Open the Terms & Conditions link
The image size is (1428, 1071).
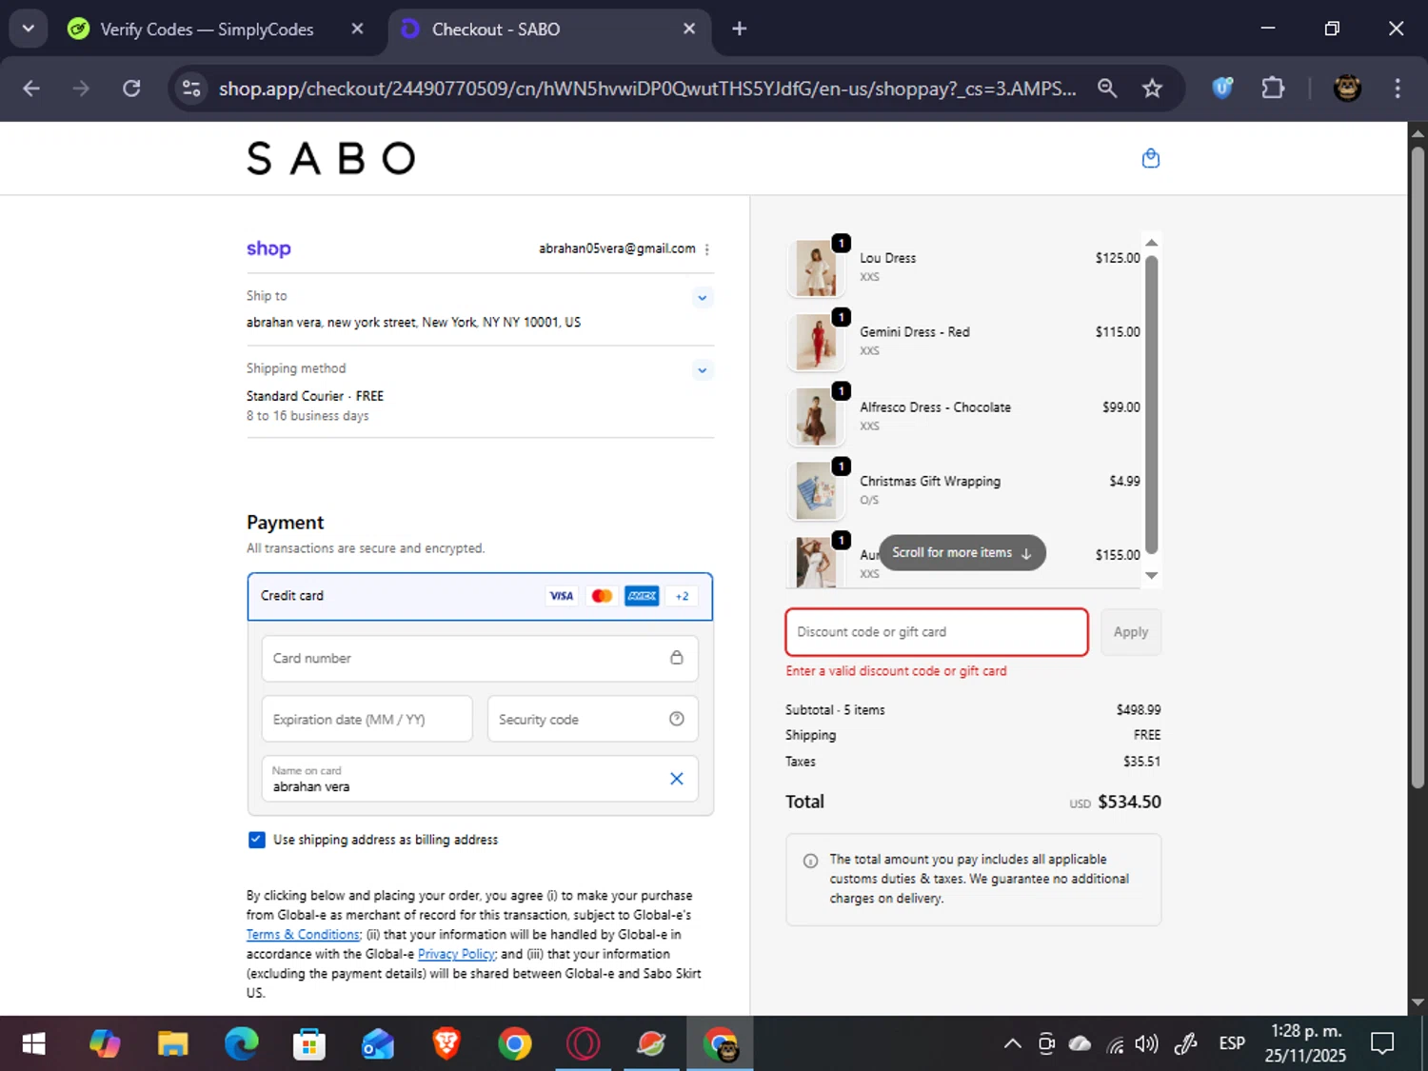point(303,935)
